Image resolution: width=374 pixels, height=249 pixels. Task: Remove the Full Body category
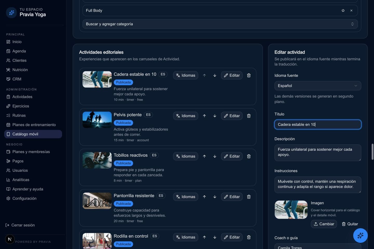pyautogui.click(x=351, y=11)
